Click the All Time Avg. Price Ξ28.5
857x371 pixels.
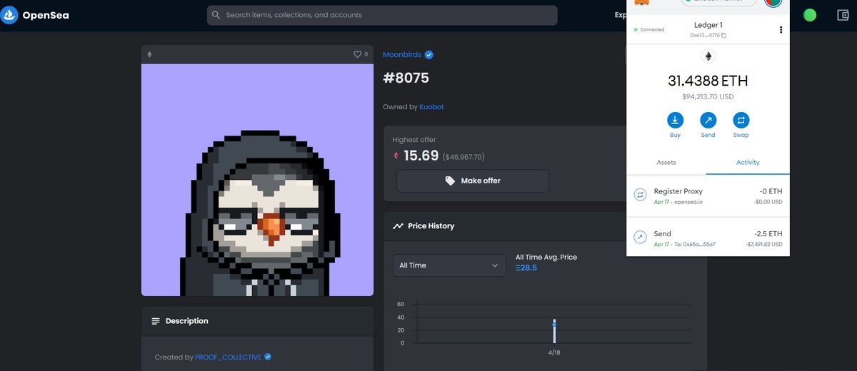coord(526,268)
